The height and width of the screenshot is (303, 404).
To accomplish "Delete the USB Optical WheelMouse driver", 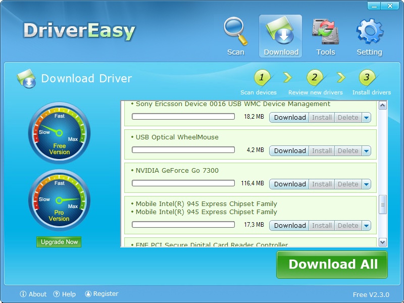I will 347,150.
